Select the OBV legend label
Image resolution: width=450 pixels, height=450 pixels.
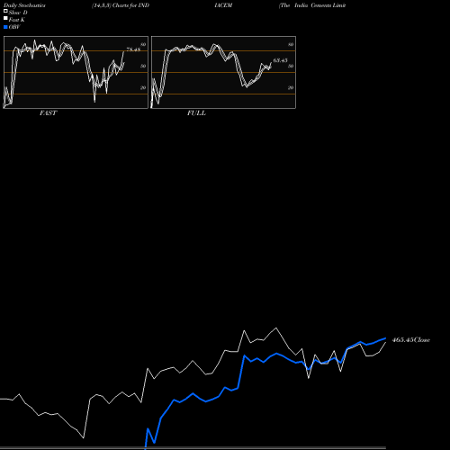tap(14, 27)
